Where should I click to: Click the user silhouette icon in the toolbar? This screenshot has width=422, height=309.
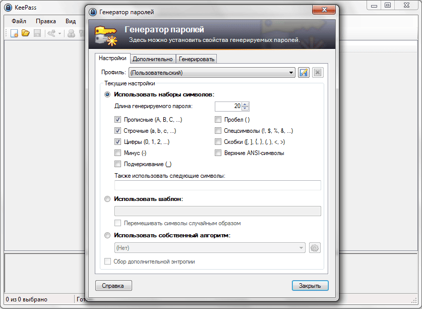[x=72, y=33]
